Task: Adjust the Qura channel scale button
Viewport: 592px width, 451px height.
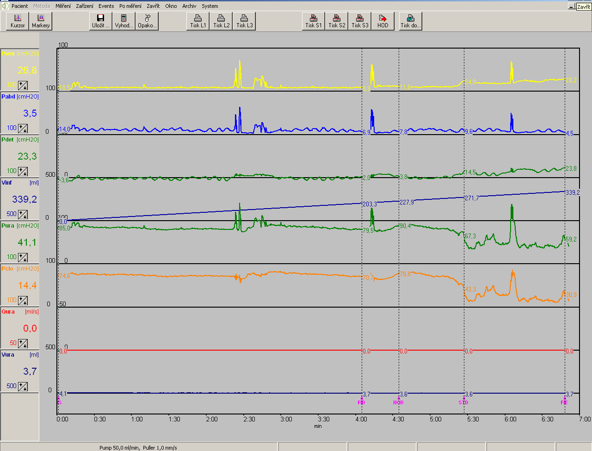Action: coord(23,343)
